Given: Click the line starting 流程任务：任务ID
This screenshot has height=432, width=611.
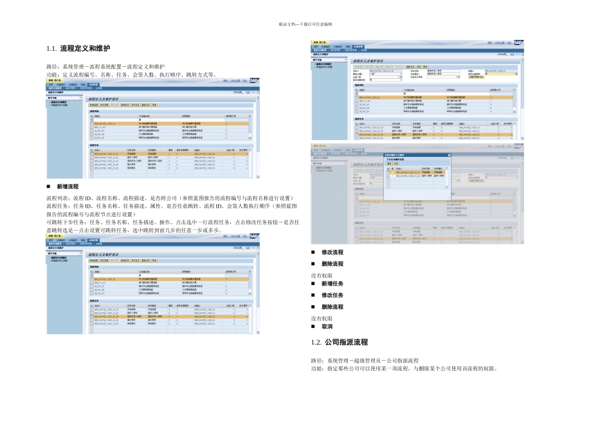Looking at the screenshot, I should click(x=172, y=206).
